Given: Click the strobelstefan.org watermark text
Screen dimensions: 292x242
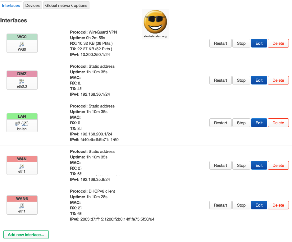Looking at the screenshot, I should [155, 36].
